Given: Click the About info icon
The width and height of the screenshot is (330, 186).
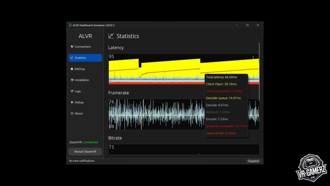Looking at the screenshot, I should (x=72, y=114).
